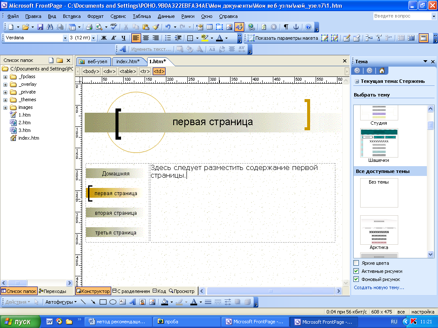This screenshot has width=438, height=328.
Task: Print with the printer icon
Action: 89,27
